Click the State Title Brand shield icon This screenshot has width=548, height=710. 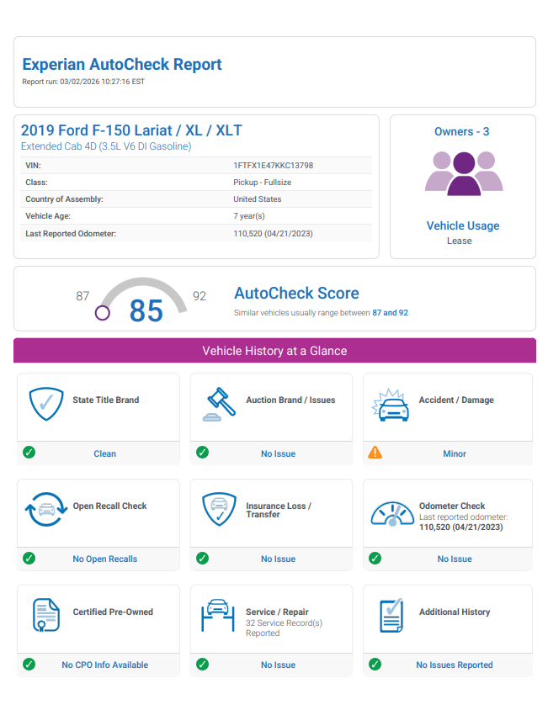(46, 405)
